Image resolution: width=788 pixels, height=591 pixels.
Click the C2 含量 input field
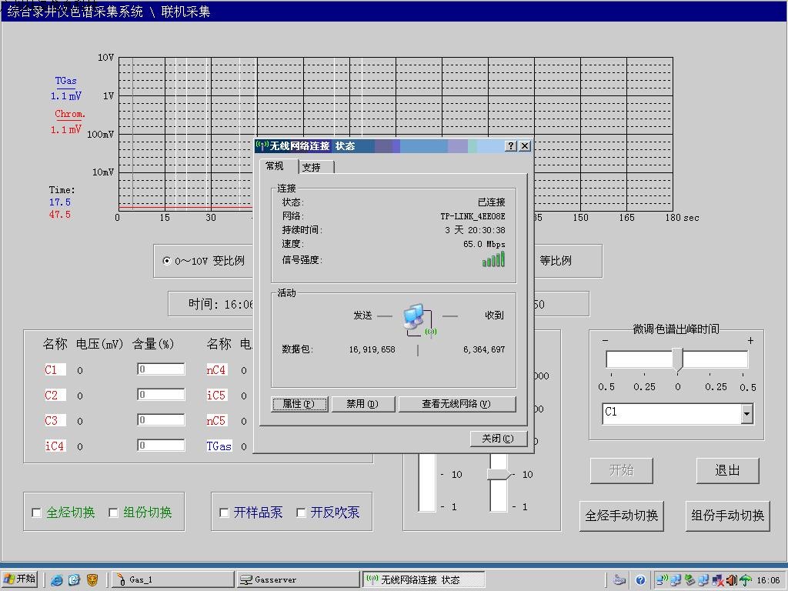coord(162,395)
